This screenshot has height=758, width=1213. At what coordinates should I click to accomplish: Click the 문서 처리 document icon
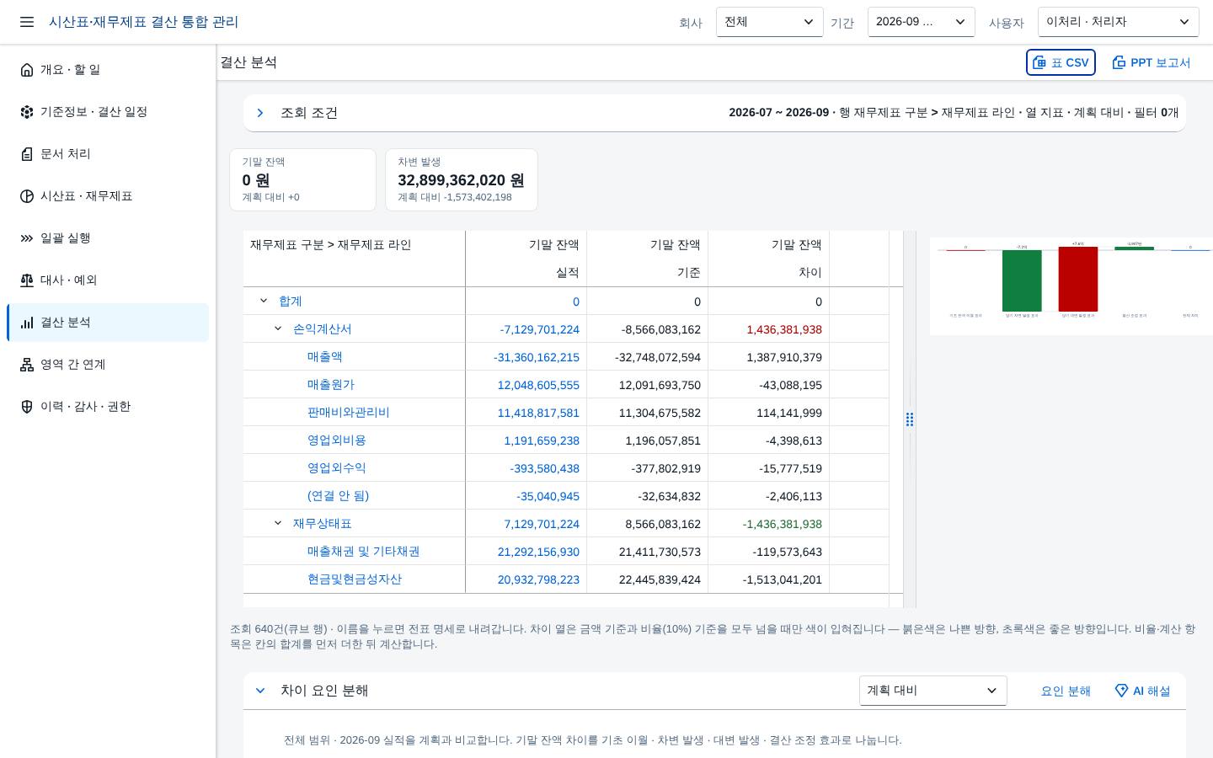[27, 154]
